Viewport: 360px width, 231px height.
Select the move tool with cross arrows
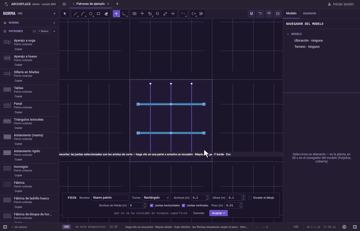tap(142, 14)
